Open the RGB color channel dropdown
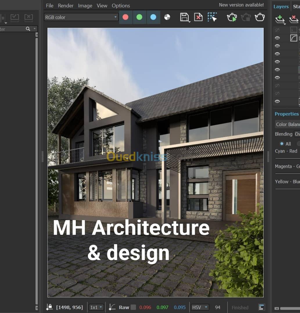This screenshot has width=300, height=313. coord(81,17)
